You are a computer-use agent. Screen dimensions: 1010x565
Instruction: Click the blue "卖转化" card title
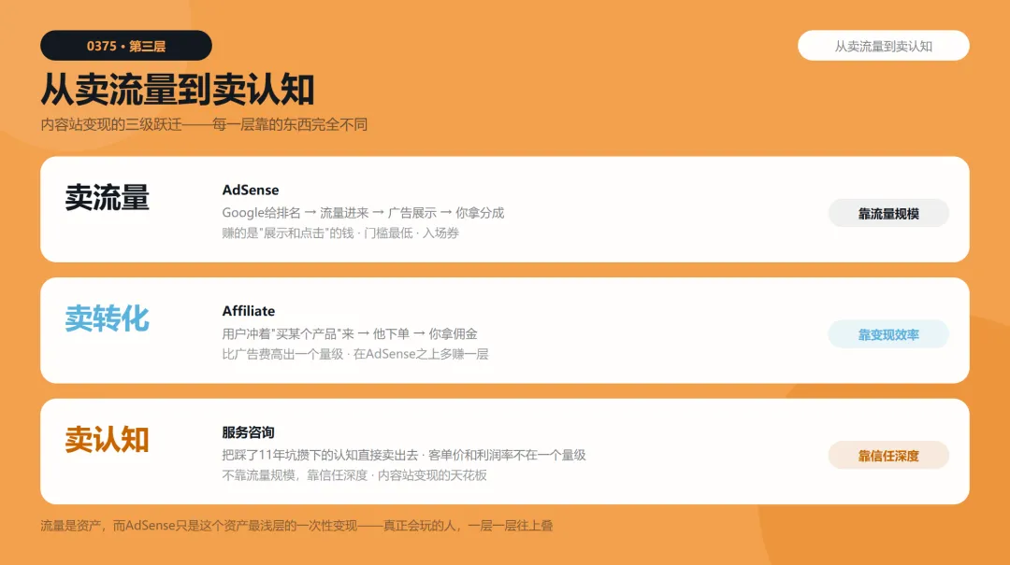(x=107, y=318)
